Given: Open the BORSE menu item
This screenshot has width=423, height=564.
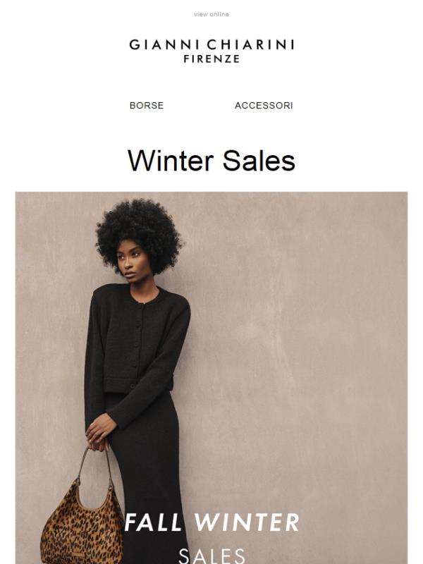Looking at the screenshot, I should pos(147,105).
